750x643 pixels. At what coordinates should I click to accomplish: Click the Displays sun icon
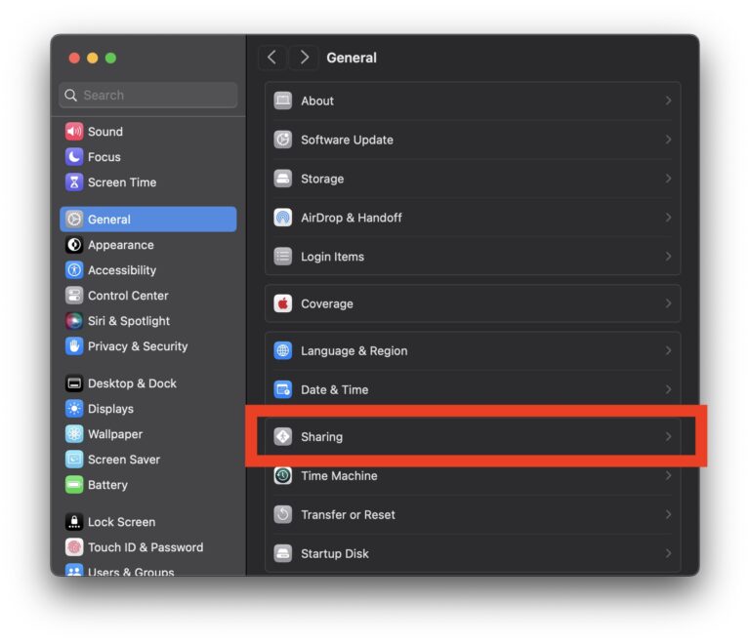pyautogui.click(x=74, y=409)
